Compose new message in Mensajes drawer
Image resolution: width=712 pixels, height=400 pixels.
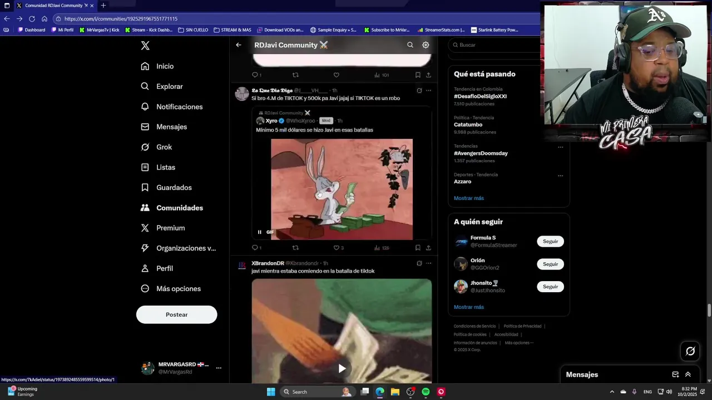675,374
